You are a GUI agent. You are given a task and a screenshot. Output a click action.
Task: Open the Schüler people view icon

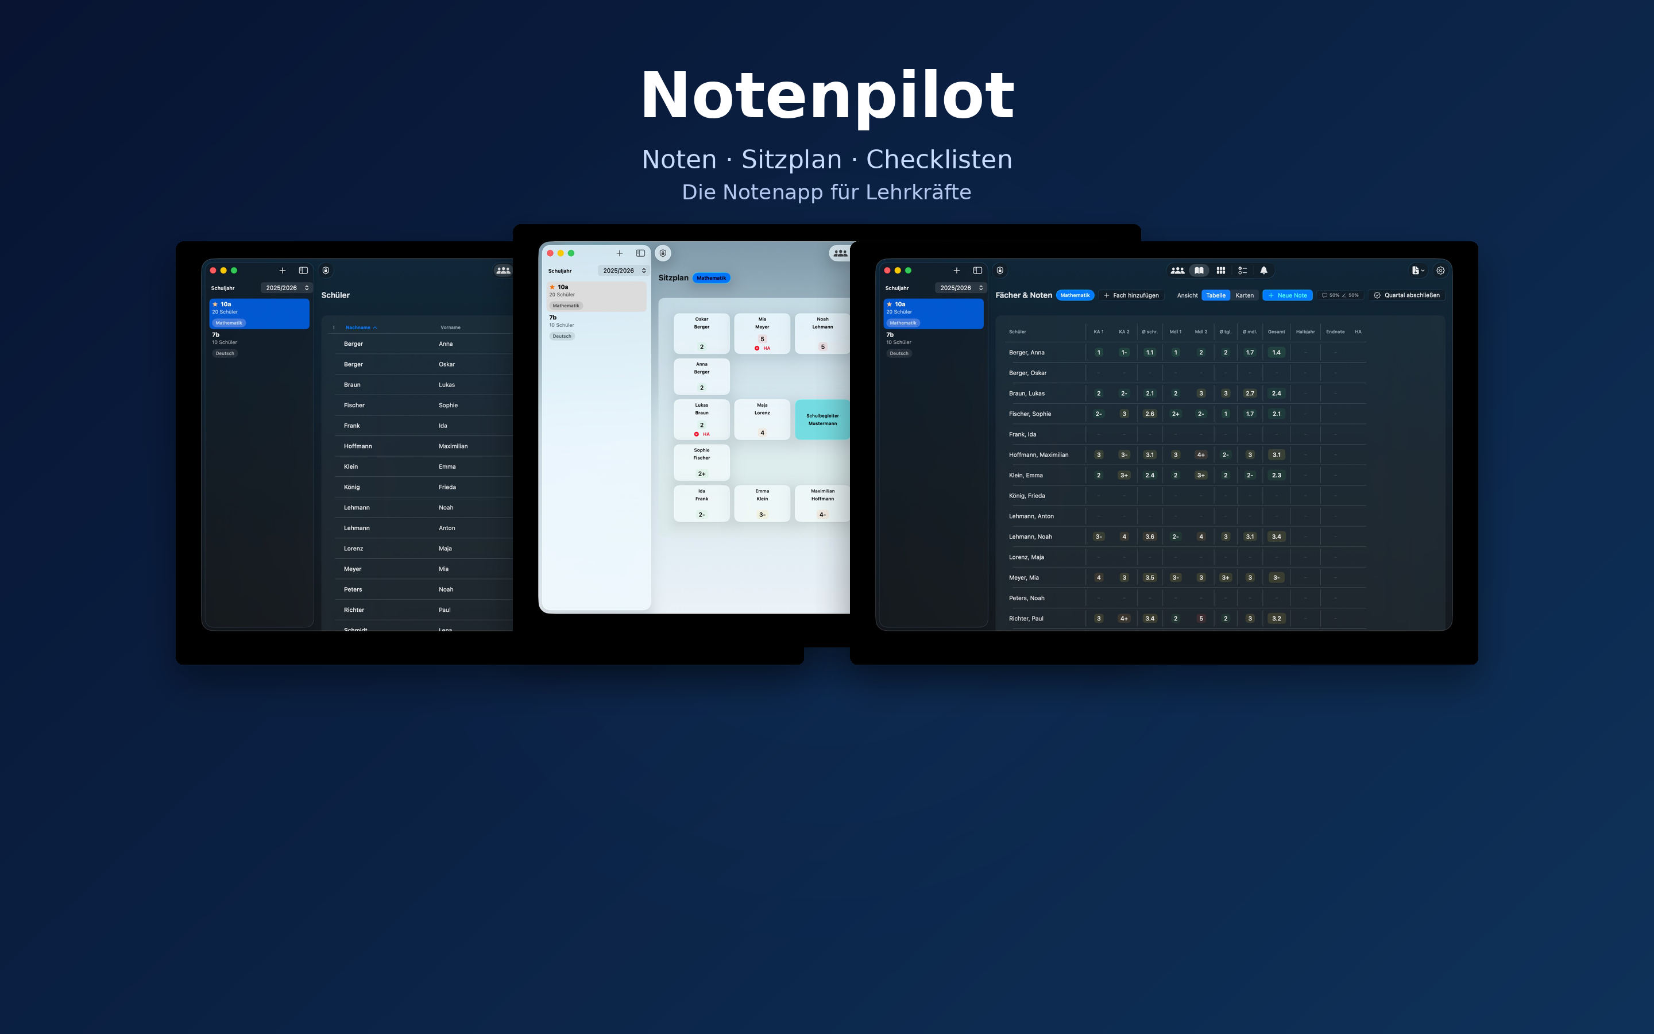tap(1177, 271)
